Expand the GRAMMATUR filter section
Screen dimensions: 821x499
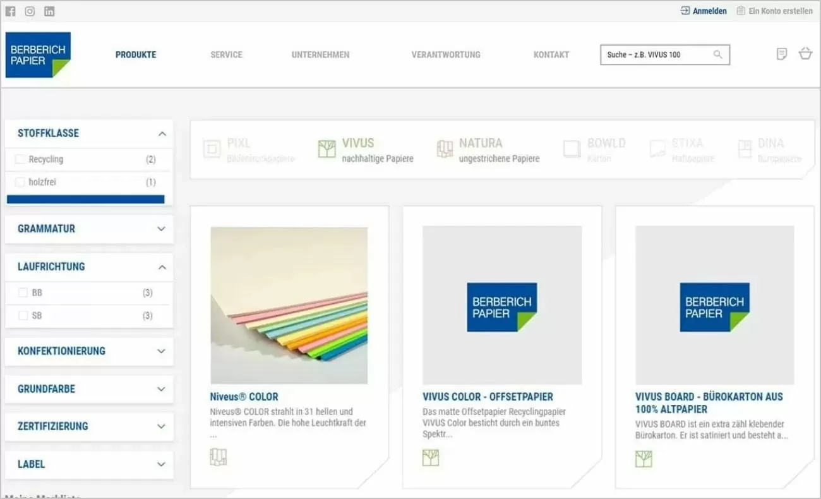click(88, 229)
